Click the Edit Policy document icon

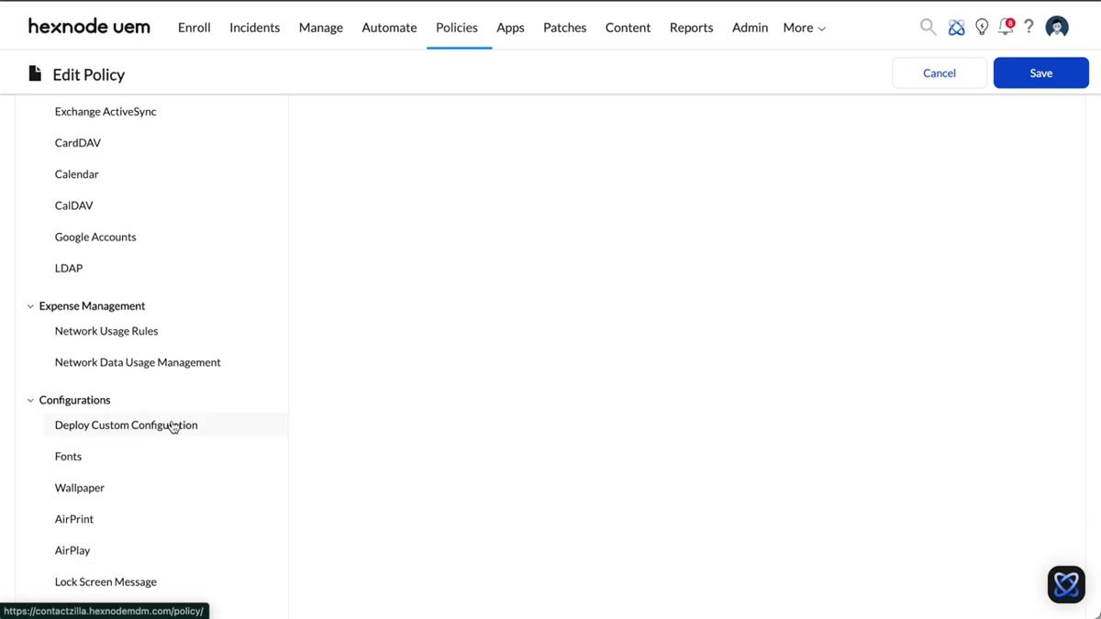tap(34, 73)
